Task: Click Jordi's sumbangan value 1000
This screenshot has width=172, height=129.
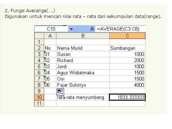Action: 127,67
